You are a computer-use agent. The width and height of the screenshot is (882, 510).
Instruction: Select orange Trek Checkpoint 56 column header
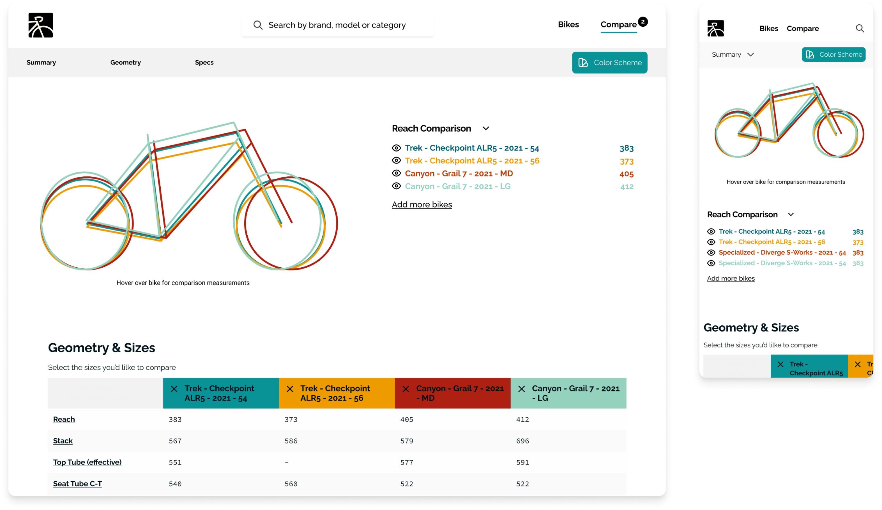tap(337, 393)
